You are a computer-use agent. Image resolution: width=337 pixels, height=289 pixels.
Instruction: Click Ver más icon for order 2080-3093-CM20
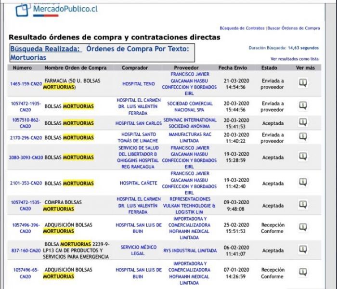tap(303, 157)
